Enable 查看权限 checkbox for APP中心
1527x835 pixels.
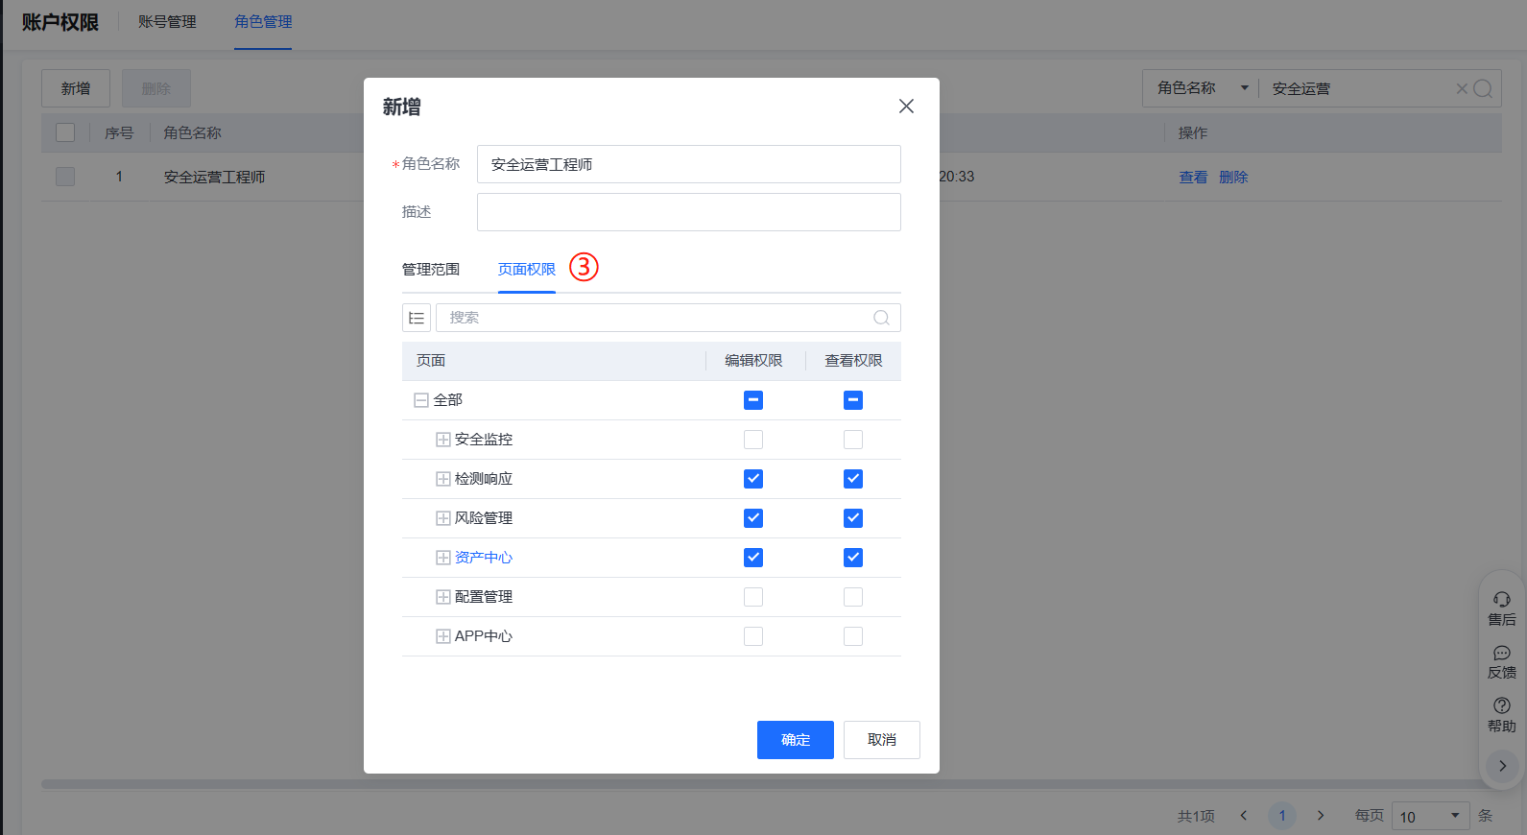click(853, 636)
